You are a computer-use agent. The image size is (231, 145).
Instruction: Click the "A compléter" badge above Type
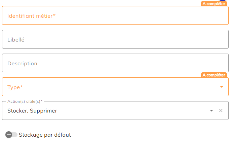coord(214,75)
